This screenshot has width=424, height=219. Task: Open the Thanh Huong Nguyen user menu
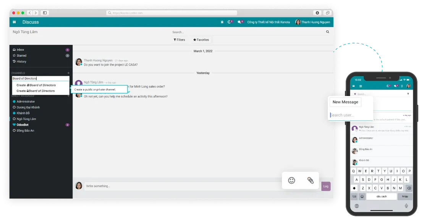312,22
